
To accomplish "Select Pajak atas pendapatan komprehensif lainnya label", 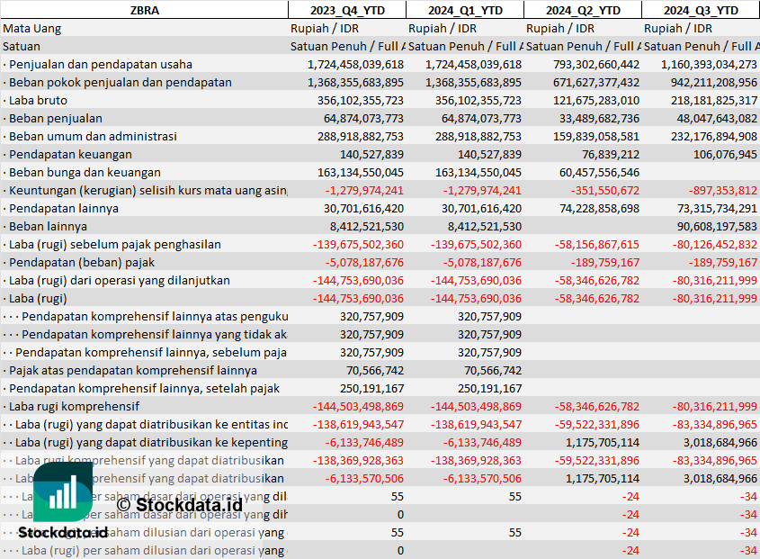I will (x=133, y=370).
